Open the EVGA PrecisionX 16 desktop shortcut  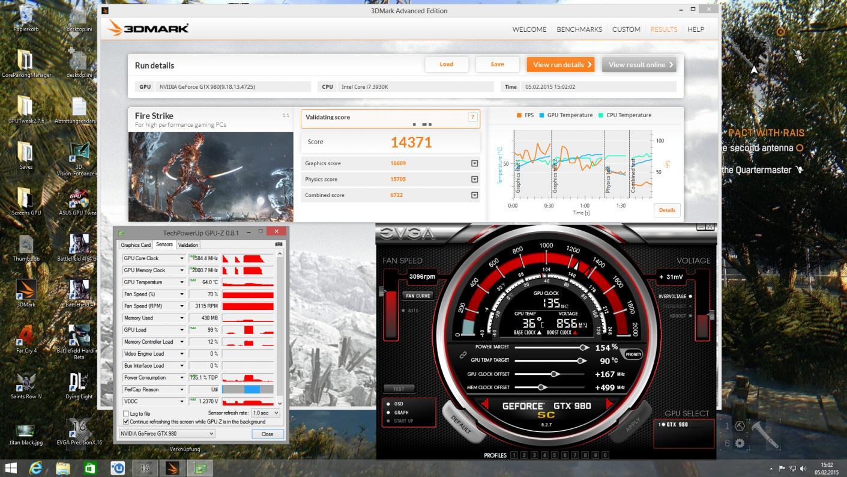click(79, 431)
